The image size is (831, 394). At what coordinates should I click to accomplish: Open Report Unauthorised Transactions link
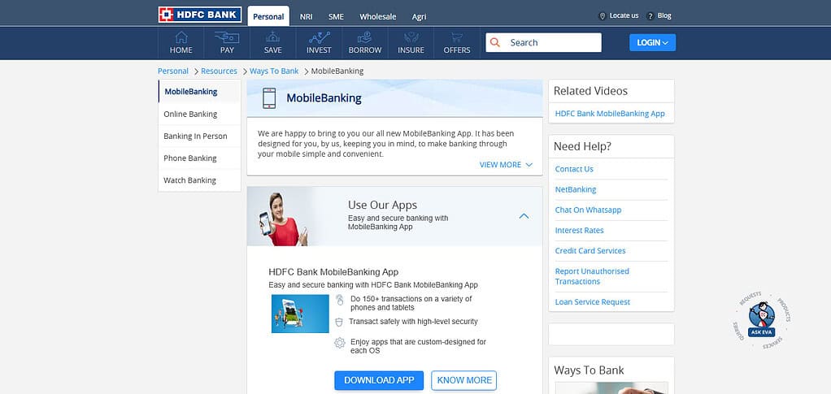[592, 276]
